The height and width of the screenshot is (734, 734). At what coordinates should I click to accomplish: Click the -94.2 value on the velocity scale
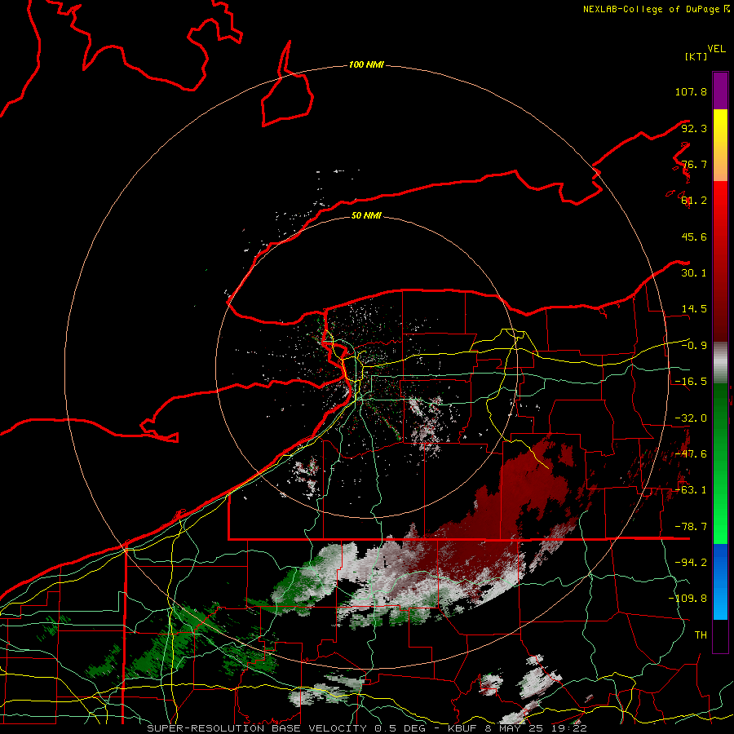point(691,562)
